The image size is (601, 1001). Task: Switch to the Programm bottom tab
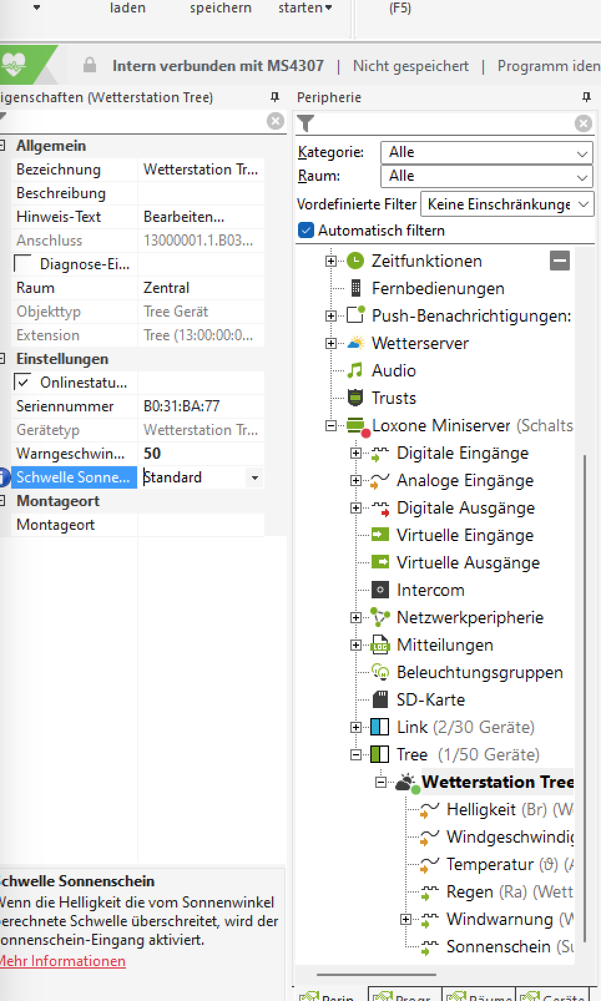click(405, 994)
